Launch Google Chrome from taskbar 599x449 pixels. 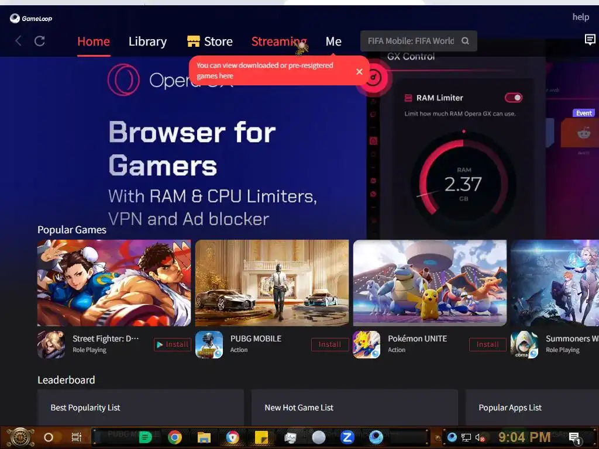coord(174,437)
